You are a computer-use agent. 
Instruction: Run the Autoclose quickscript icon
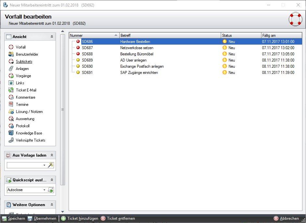pos(50,190)
